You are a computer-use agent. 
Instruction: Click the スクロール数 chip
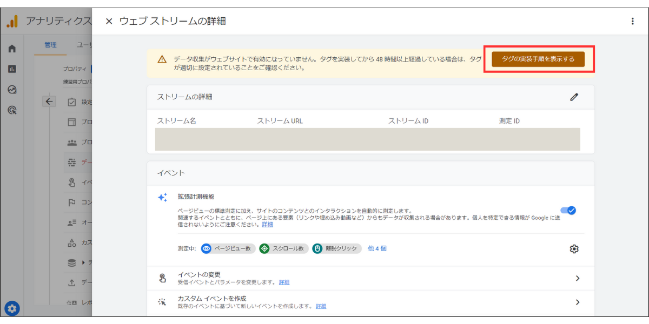pyautogui.click(x=284, y=248)
